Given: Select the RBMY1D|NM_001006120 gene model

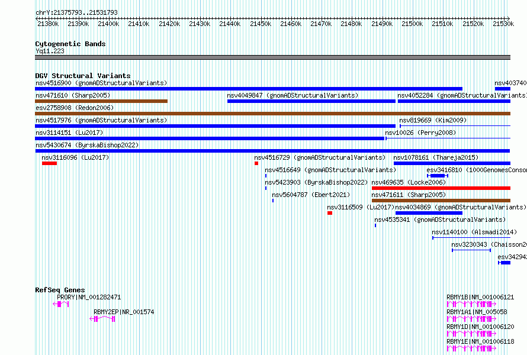Looking at the screenshot, I should pos(471,334).
